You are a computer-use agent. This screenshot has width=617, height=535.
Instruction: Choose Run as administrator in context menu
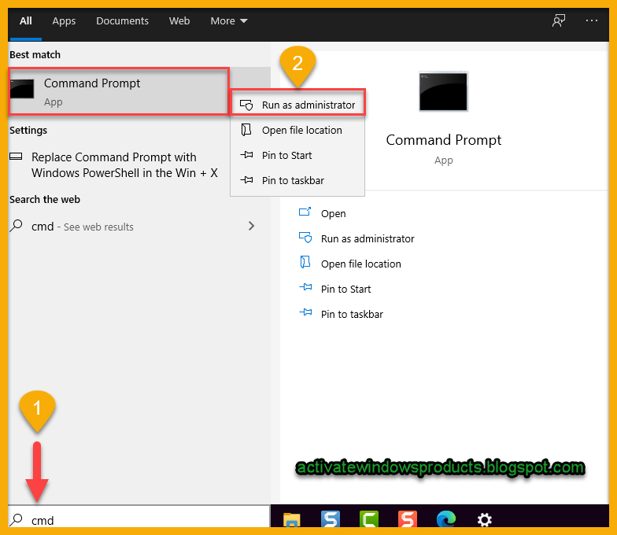point(297,105)
